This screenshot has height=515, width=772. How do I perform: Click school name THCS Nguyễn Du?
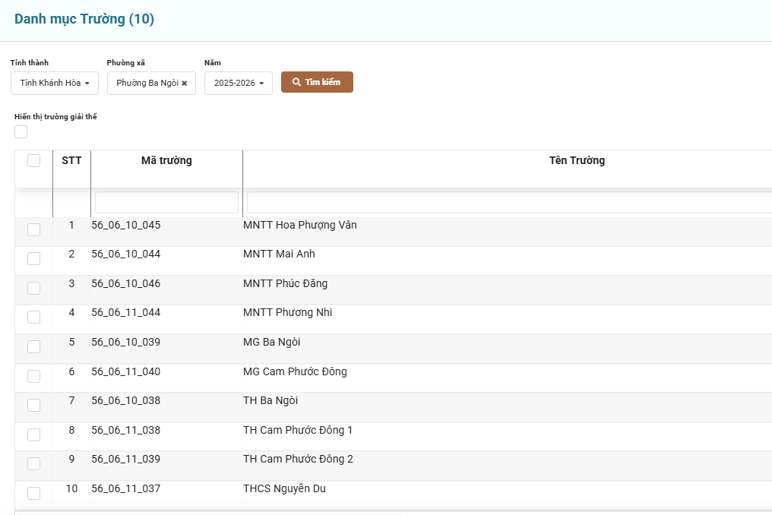[x=285, y=489]
